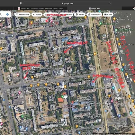Reload the page using address bar icon
Screen dimensions: 135x135
click(x=110, y=4)
